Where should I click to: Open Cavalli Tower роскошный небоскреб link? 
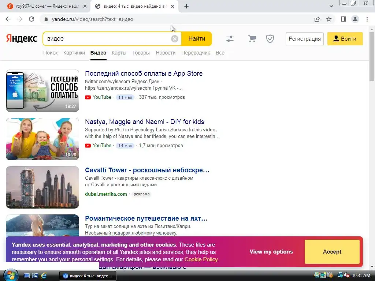pos(147,170)
